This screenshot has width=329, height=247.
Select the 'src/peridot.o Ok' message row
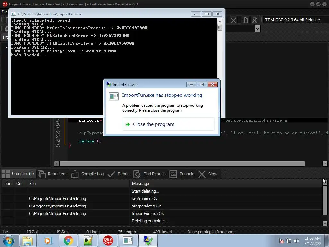tap(162, 206)
